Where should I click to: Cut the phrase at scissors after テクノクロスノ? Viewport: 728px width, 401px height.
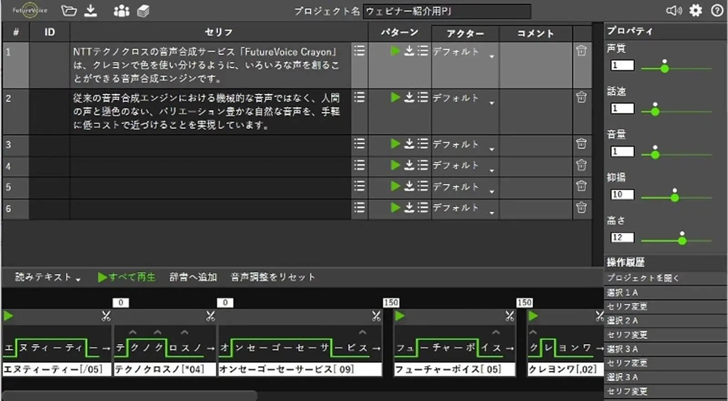point(210,316)
